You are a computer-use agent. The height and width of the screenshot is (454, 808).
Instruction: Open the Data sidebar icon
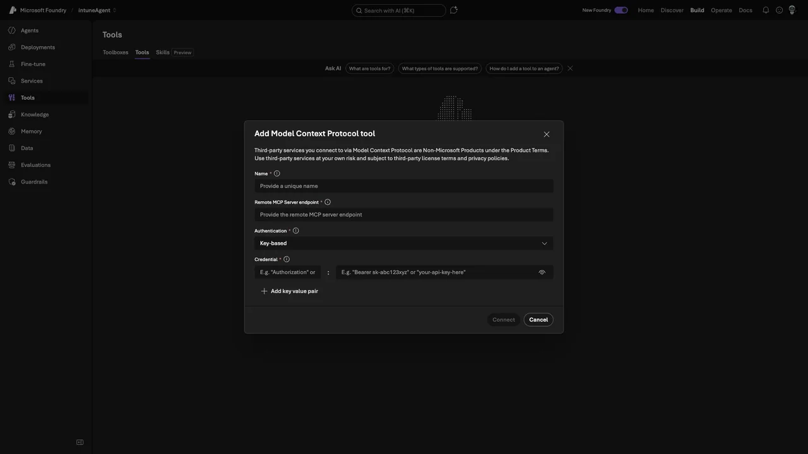pos(12,148)
